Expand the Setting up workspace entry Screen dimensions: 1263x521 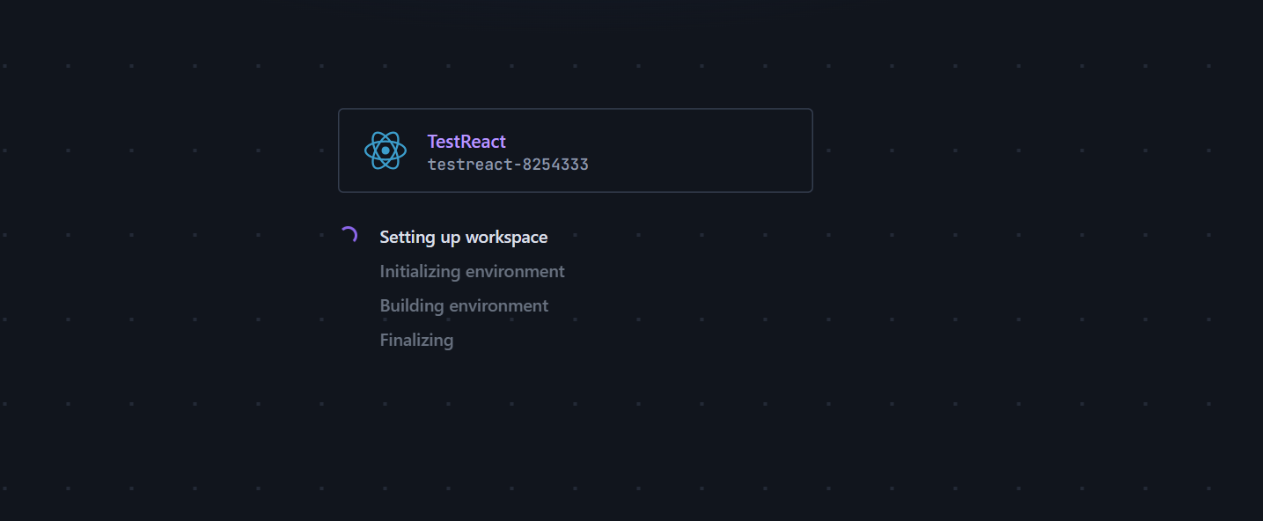tap(463, 236)
